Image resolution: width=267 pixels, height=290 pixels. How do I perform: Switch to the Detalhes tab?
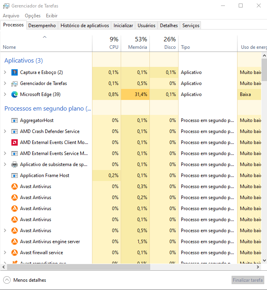pyautogui.click(x=169, y=26)
